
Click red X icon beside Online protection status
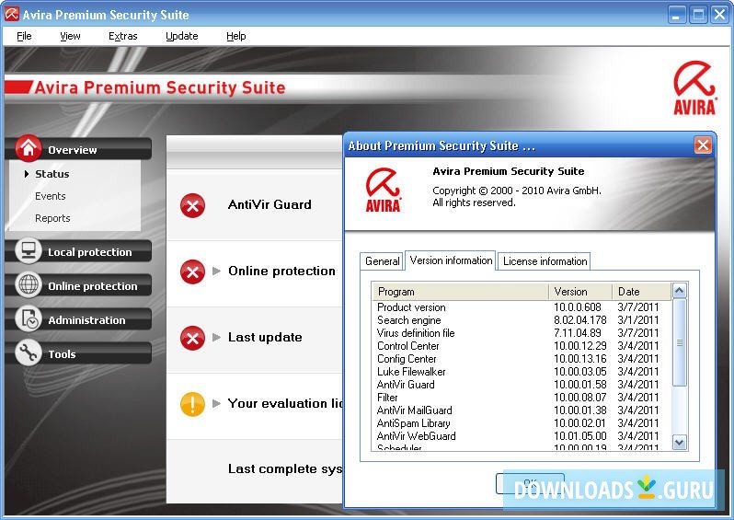pyautogui.click(x=192, y=272)
